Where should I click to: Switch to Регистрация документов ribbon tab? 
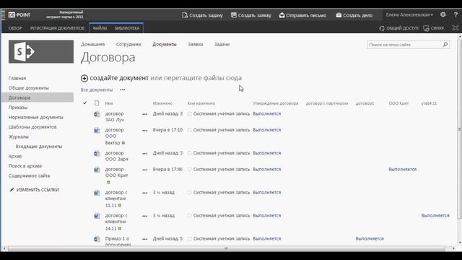coord(57,28)
